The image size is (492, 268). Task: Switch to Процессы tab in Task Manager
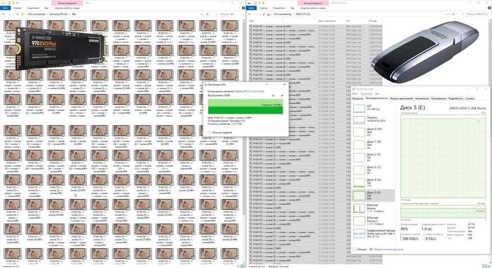coord(358,99)
